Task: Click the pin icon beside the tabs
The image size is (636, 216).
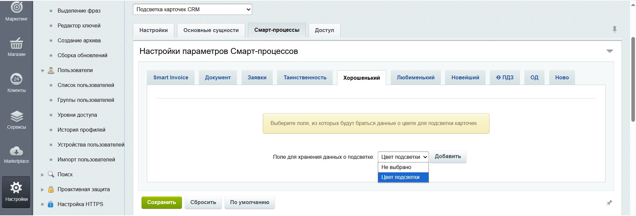Action: [614, 30]
